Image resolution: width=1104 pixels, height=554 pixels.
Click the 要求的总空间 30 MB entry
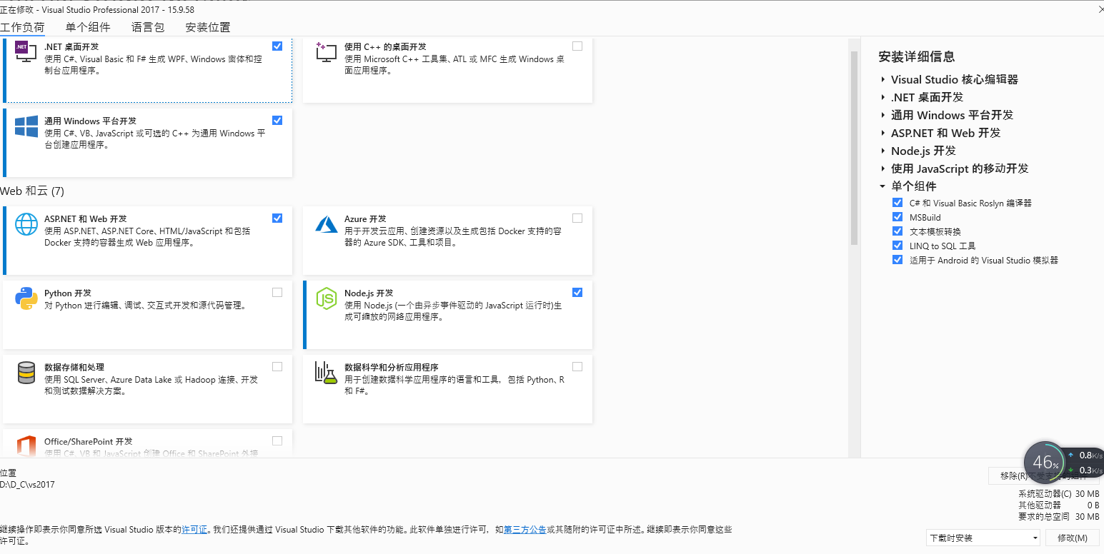click(1059, 517)
